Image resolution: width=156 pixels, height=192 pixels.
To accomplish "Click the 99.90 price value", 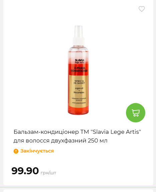I will click(25, 171).
